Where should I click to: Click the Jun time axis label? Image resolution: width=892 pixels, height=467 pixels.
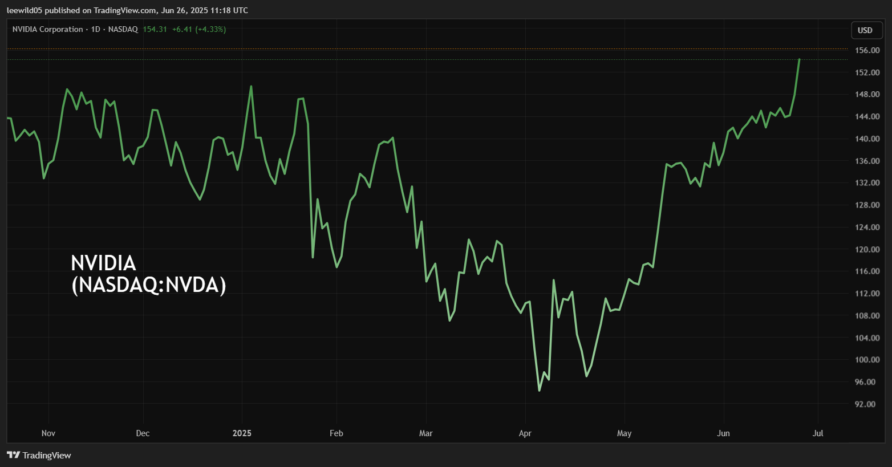723,433
